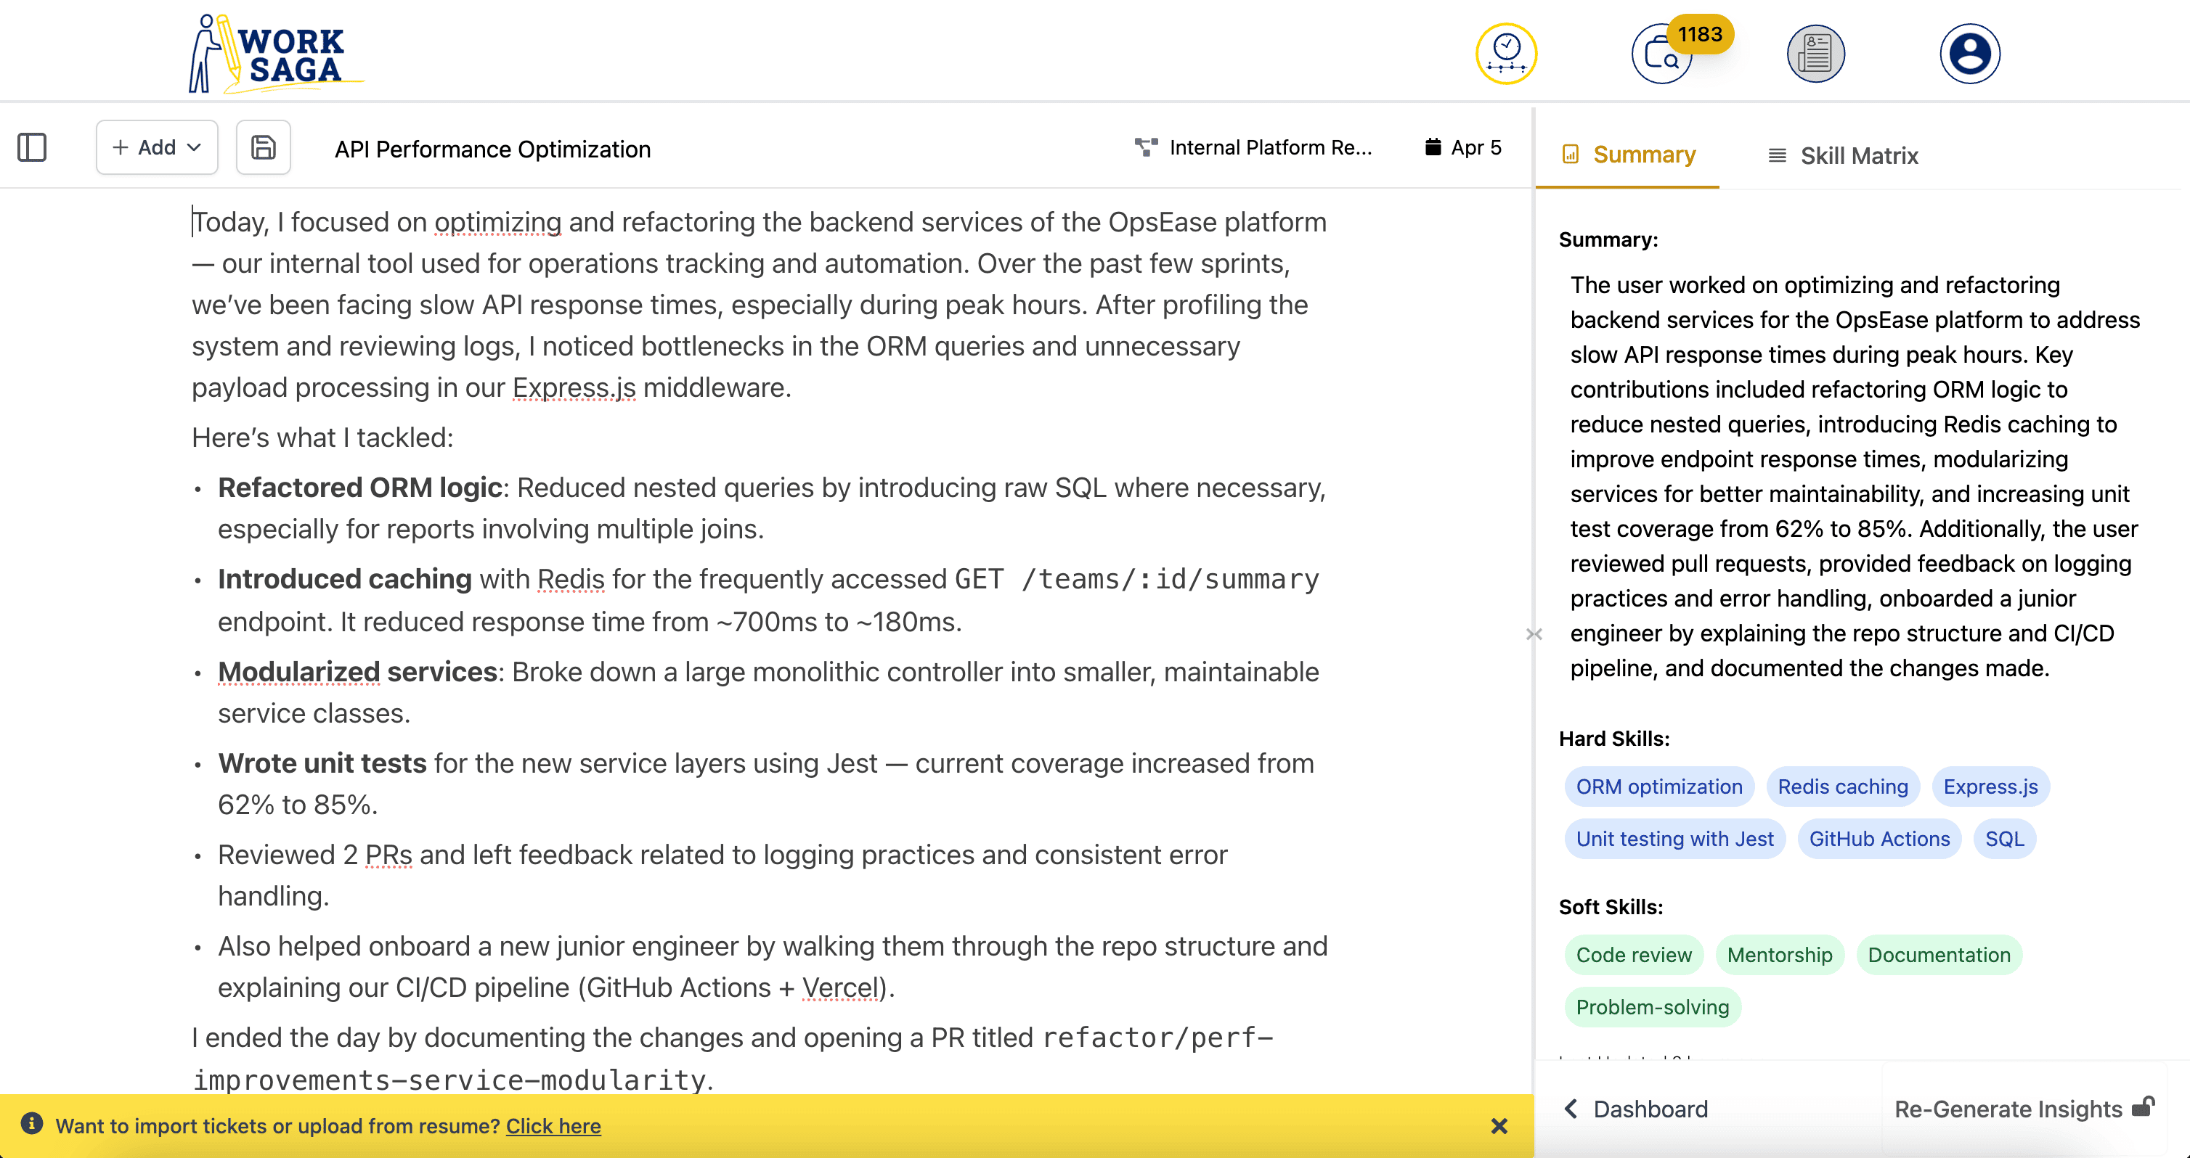The width and height of the screenshot is (2190, 1158).
Task: Click the save entry floppy icon
Action: coord(263,147)
